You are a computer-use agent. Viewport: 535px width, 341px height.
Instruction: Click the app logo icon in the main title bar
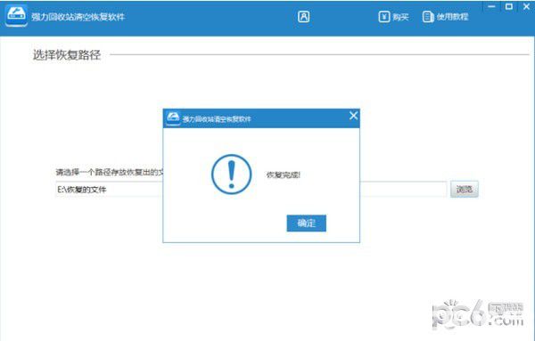click(x=16, y=16)
